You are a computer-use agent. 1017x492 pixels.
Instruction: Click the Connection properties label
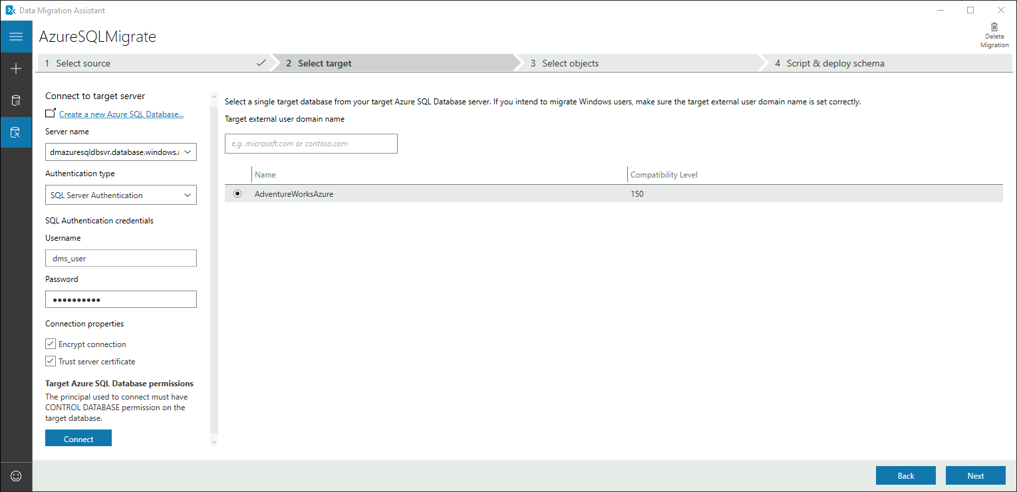point(84,324)
